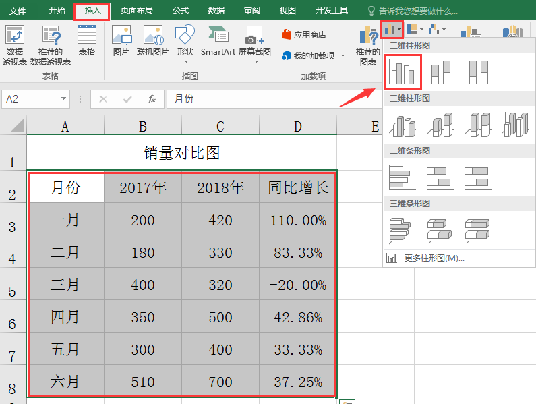Select the 3D 100% stacked bar chart
This screenshot has height=404, width=536.
click(x=478, y=230)
